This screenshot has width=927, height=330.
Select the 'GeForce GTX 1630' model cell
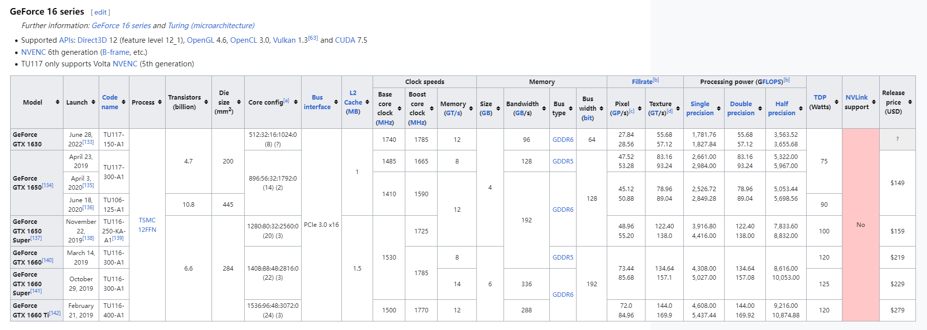(37, 139)
